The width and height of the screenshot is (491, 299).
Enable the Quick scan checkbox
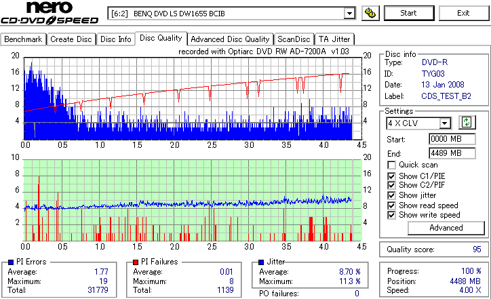(391, 165)
